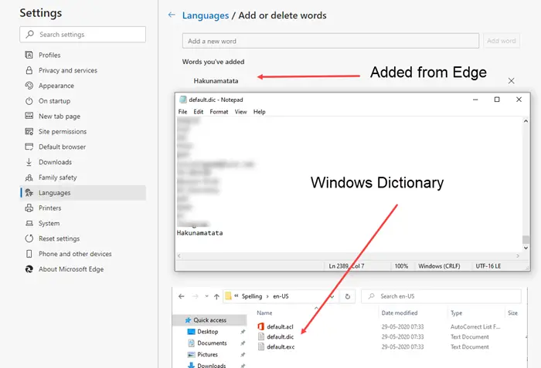Open Family safety settings

coord(58,177)
